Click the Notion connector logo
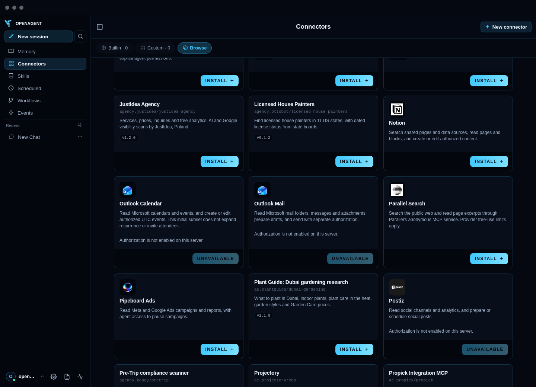The image size is (536, 387). tap(397, 109)
